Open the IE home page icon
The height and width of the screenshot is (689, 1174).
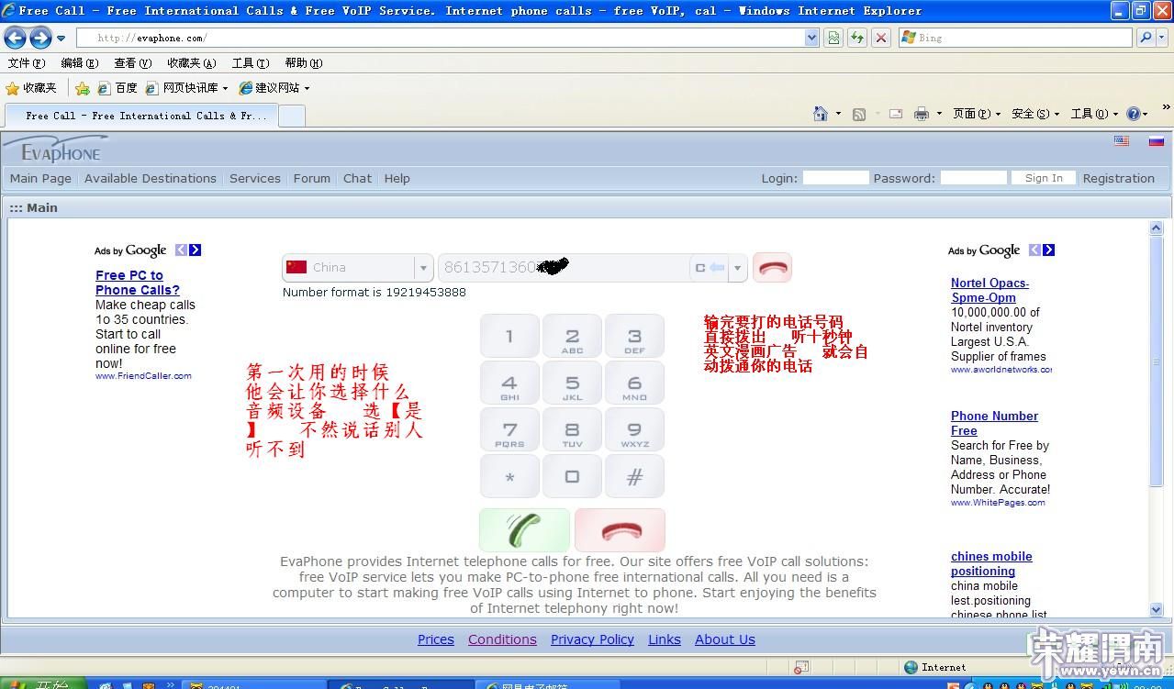(821, 114)
